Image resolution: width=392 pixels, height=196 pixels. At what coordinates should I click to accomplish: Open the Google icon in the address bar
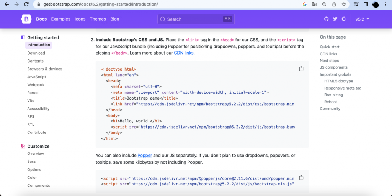point(304,4)
